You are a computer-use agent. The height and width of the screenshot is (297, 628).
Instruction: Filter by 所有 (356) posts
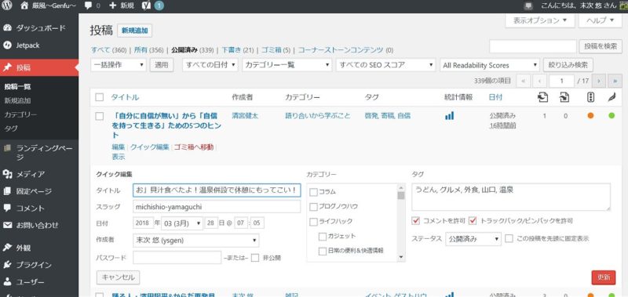point(148,50)
